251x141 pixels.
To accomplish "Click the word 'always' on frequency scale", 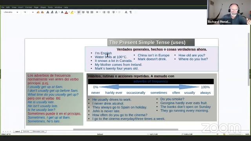I will tap(206, 93).
